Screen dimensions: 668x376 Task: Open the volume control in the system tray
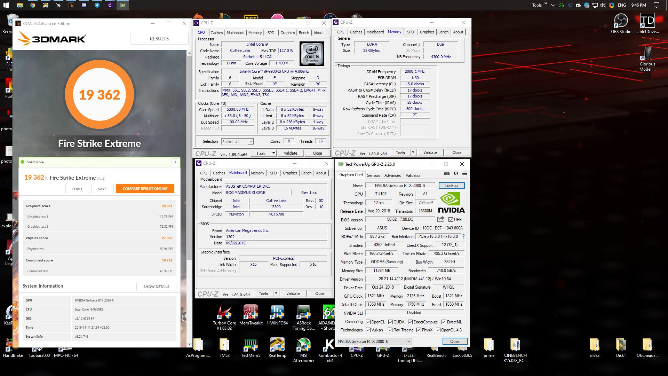603,5
